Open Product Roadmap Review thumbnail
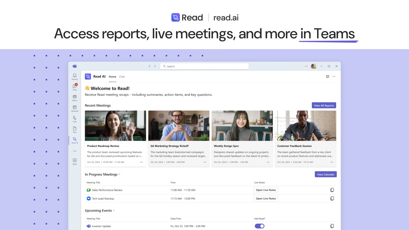Viewport: 409px width, 230px height. coord(116,126)
